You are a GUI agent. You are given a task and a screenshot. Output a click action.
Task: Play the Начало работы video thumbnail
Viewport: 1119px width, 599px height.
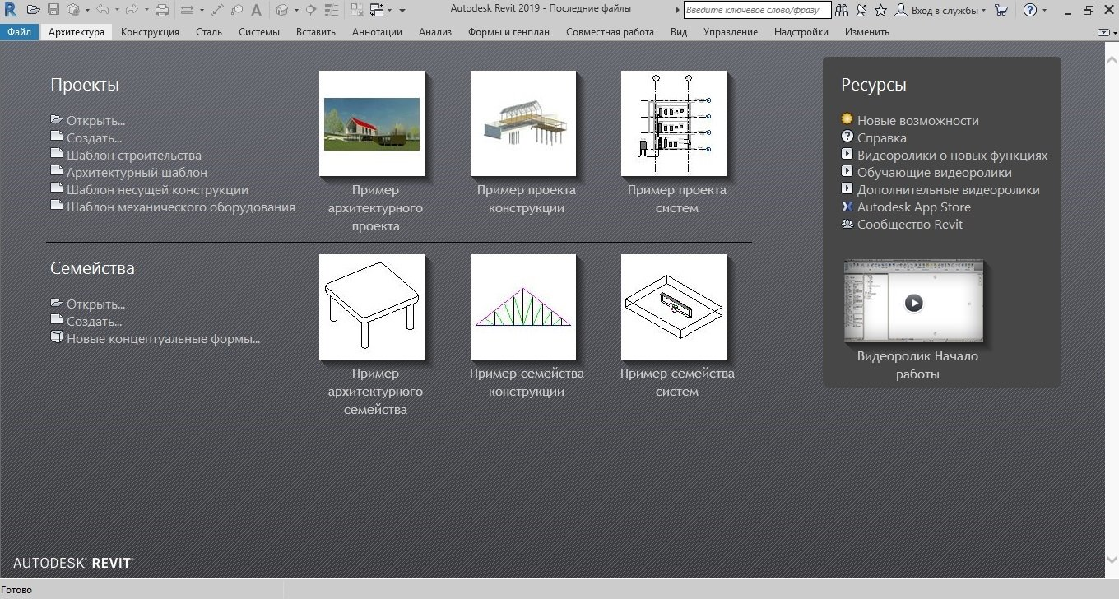913,303
